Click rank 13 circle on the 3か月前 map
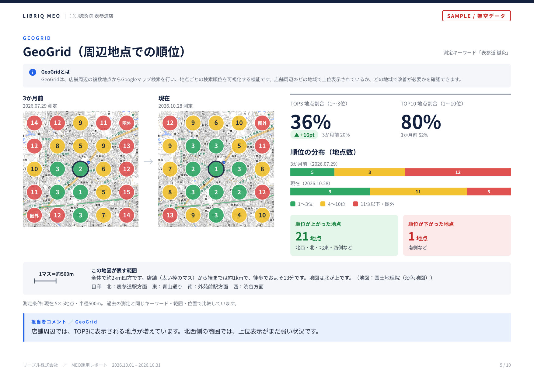 click(127, 146)
